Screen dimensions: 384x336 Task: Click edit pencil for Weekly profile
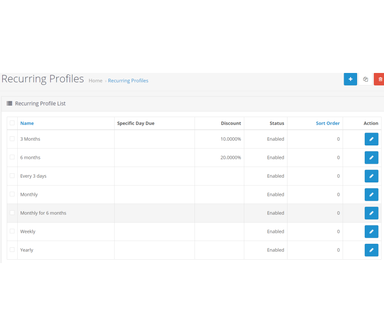[371, 231]
